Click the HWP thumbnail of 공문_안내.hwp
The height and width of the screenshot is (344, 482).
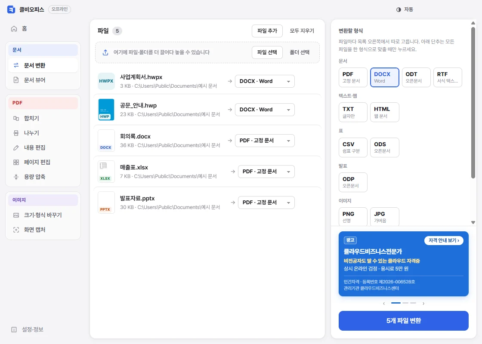pos(106,109)
